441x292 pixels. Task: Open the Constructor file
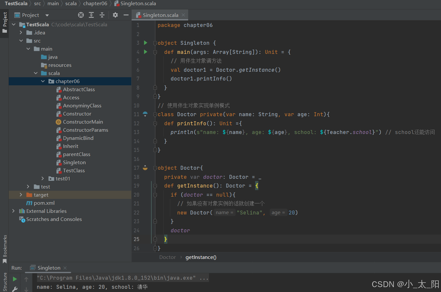point(74,114)
